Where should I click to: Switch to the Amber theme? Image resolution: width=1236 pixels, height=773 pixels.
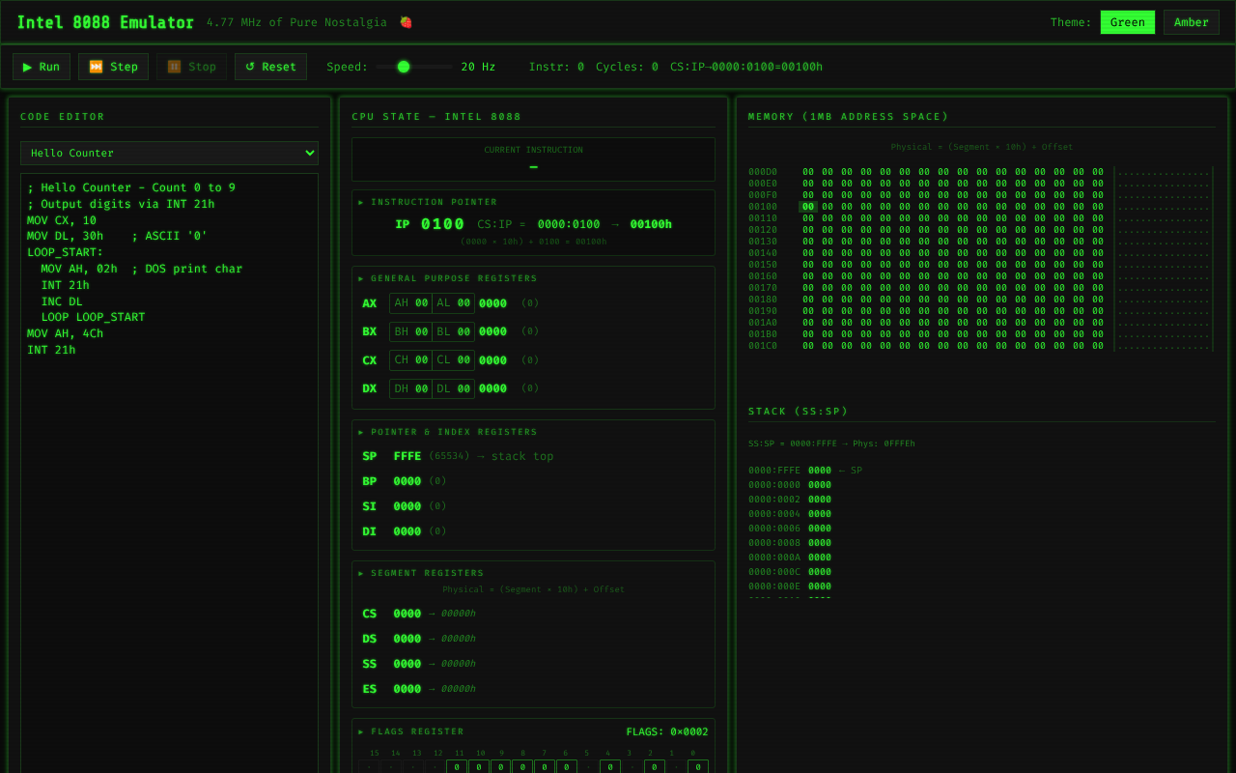tap(1191, 22)
